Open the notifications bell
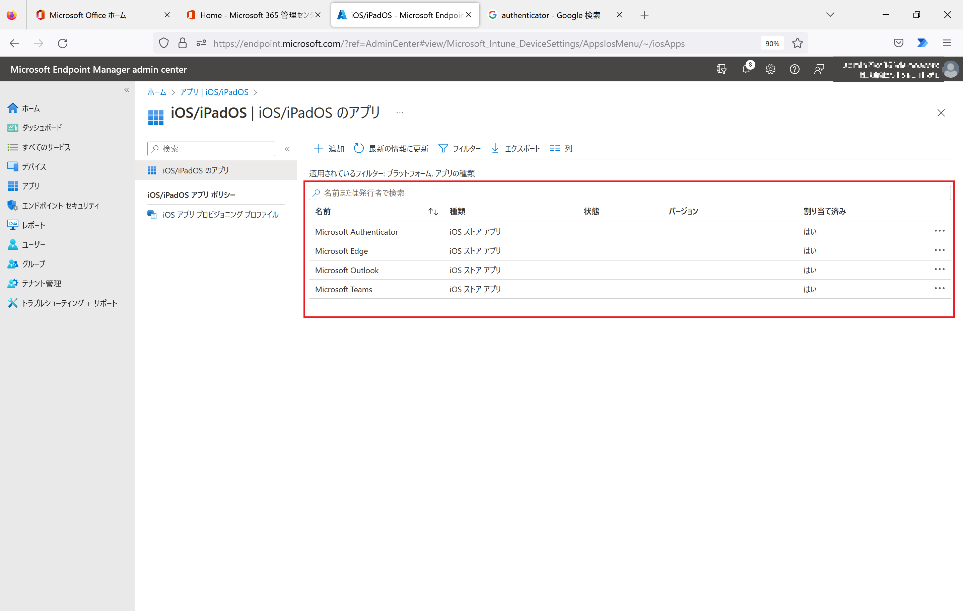Screen dimensions: 963x612 click(x=746, y=69)
